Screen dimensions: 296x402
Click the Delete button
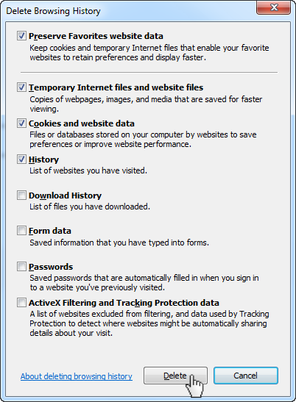175,376
